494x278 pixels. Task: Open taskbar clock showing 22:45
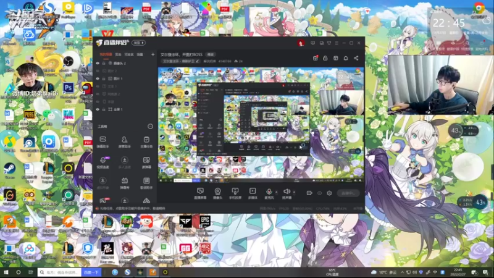coord(458,272)
